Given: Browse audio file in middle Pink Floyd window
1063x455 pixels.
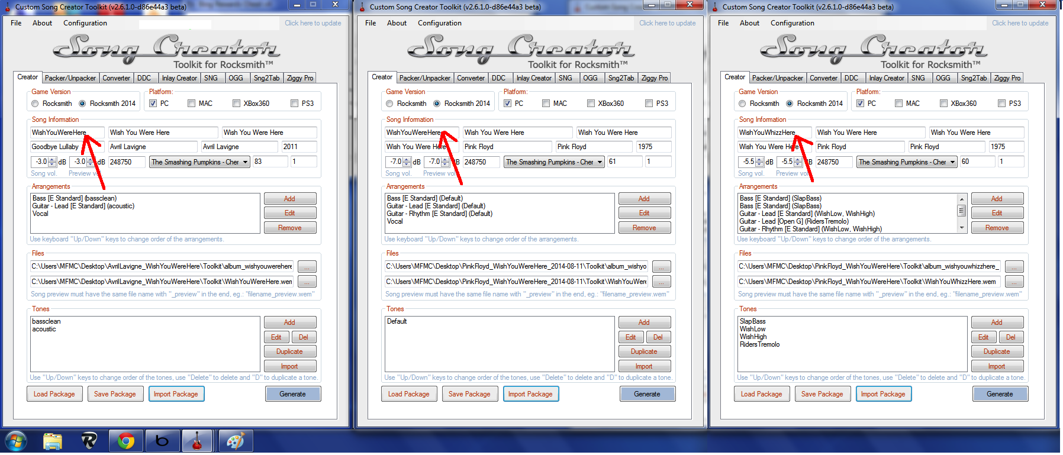Looking at the screenshot, I should pyautogui.click(x=661, y=282).
